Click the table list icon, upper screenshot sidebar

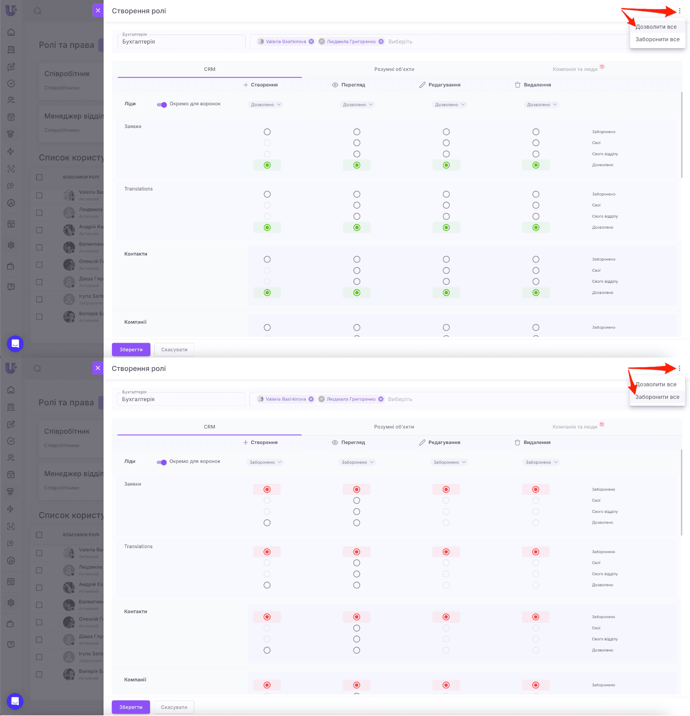(x=11, y=50)
